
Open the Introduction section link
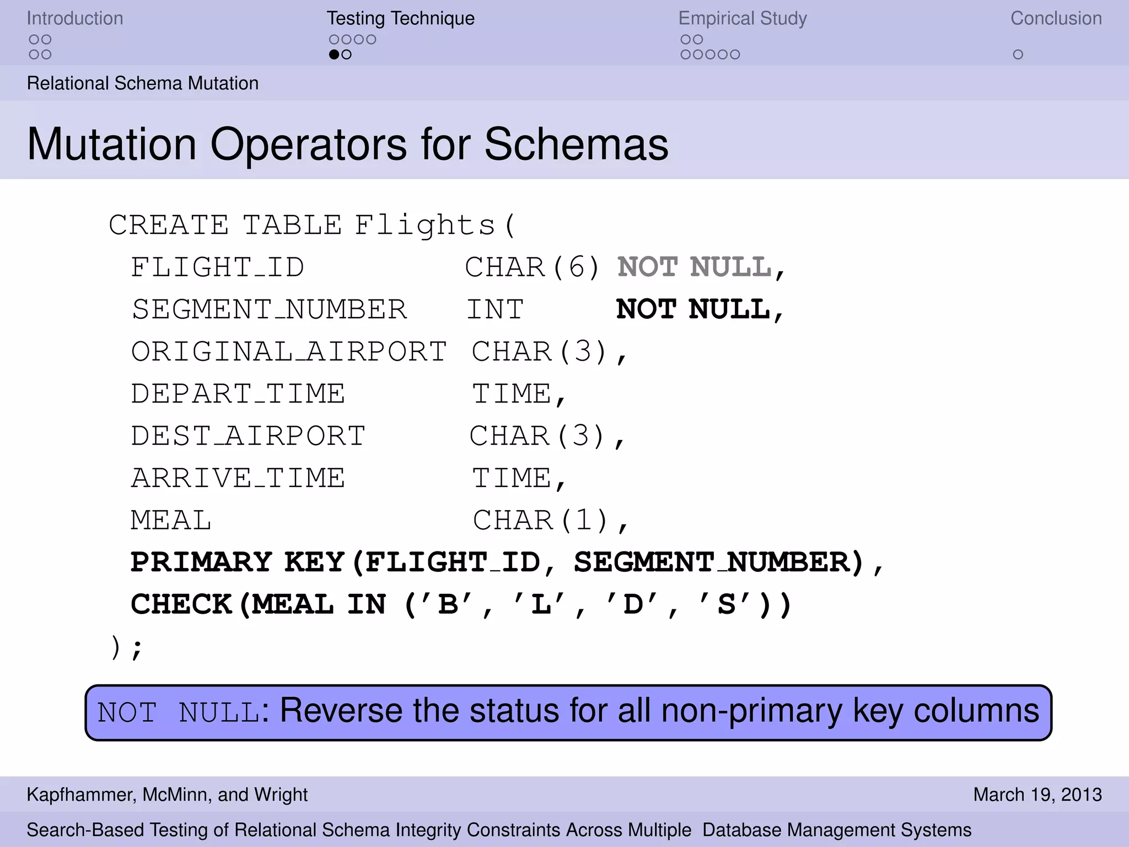75,18
